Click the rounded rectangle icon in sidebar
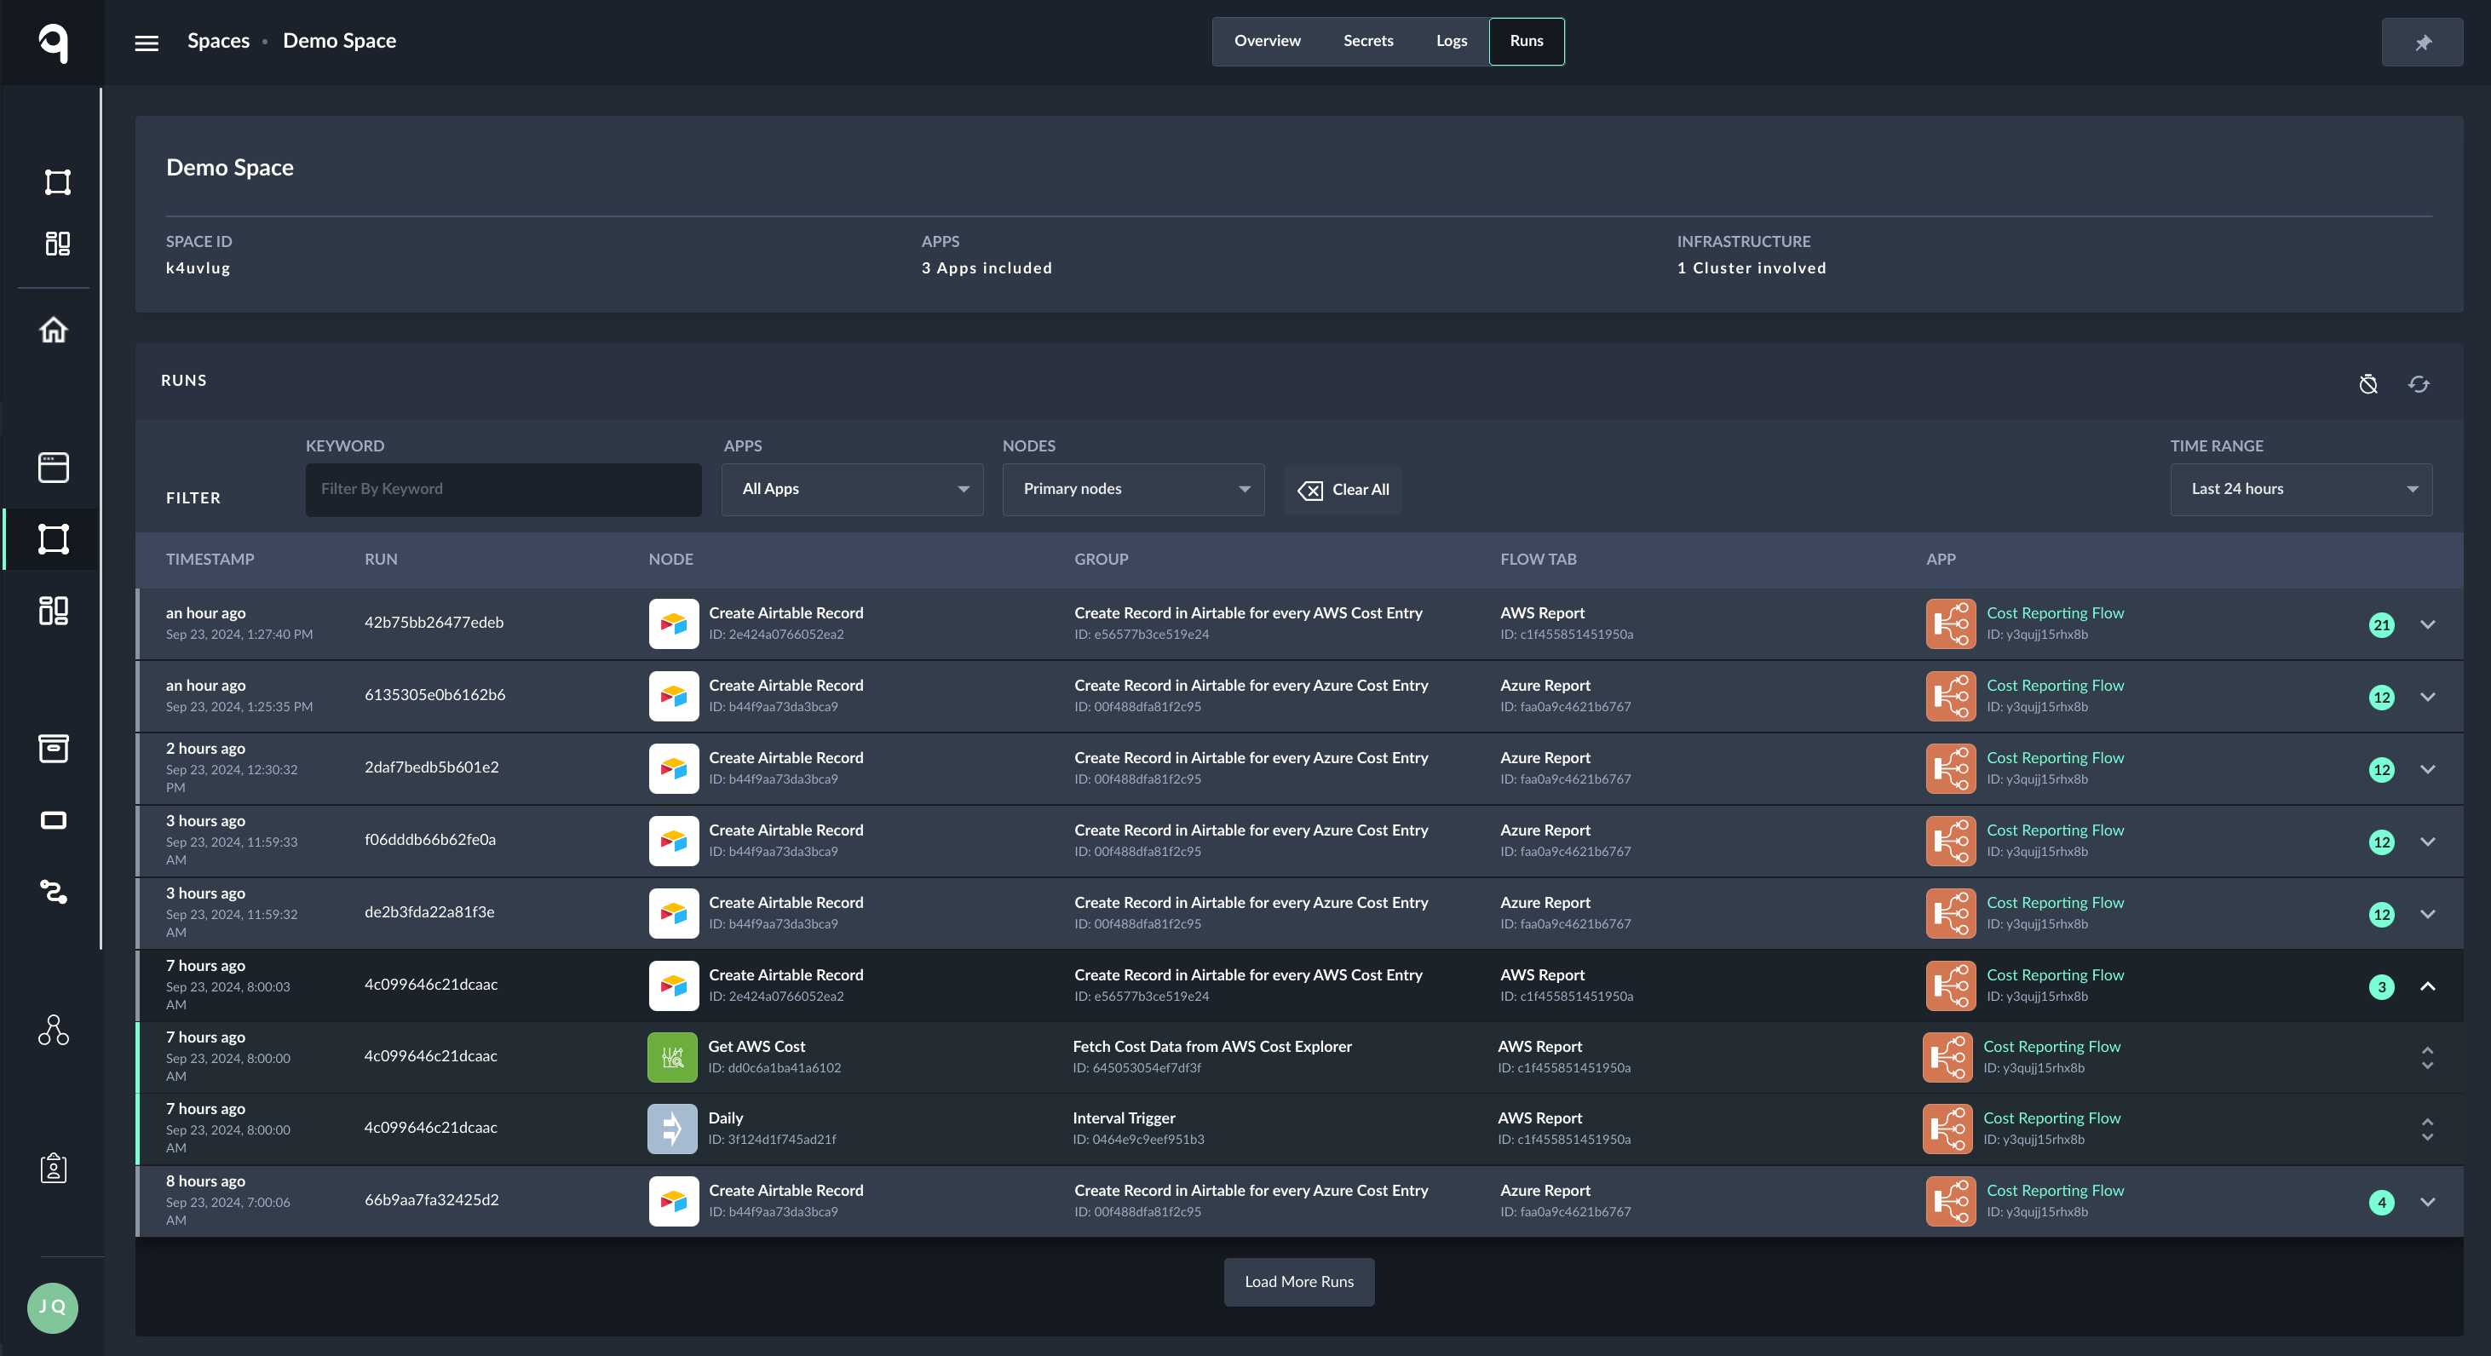The width and height of the screenshot is (2491, 1356). [x=53, y=819]
